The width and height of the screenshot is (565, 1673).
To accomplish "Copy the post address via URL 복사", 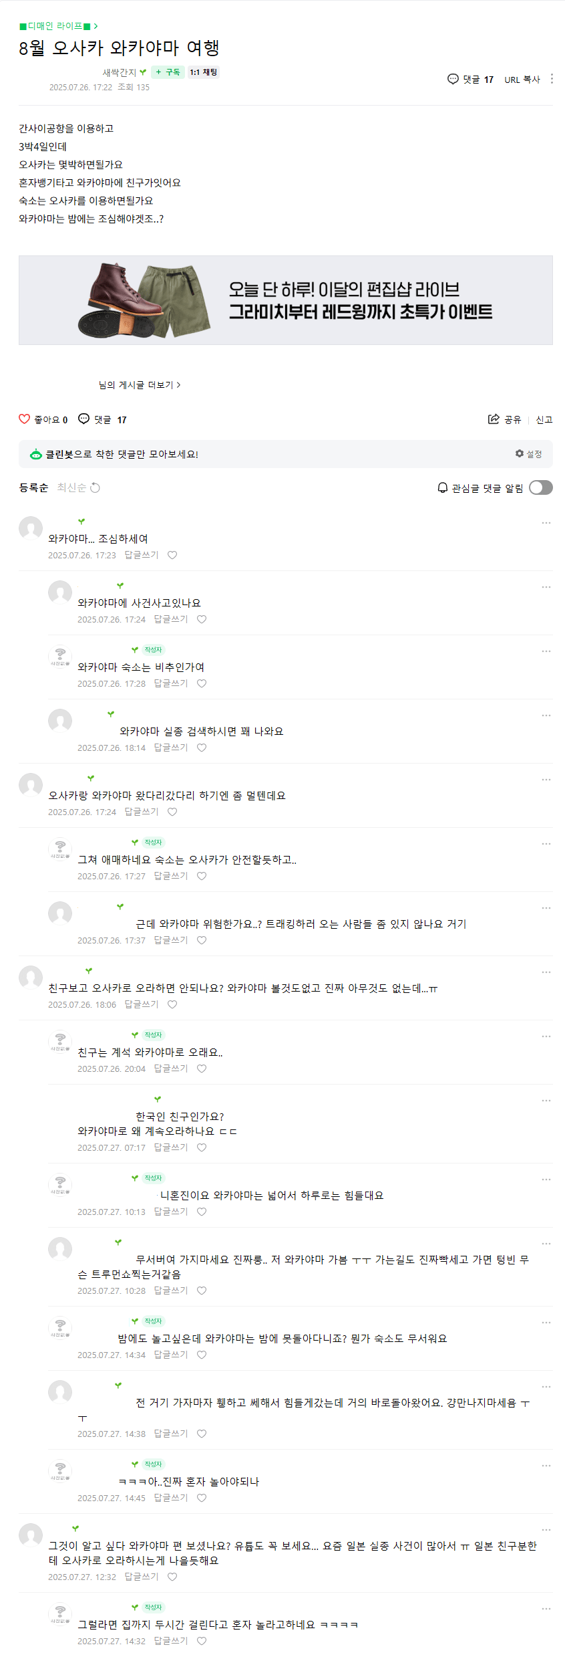I will 521,79.
